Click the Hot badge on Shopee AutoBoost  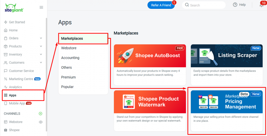[x=180, y=48]
